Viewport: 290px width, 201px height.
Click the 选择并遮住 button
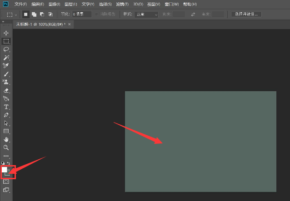click(246, 15)
